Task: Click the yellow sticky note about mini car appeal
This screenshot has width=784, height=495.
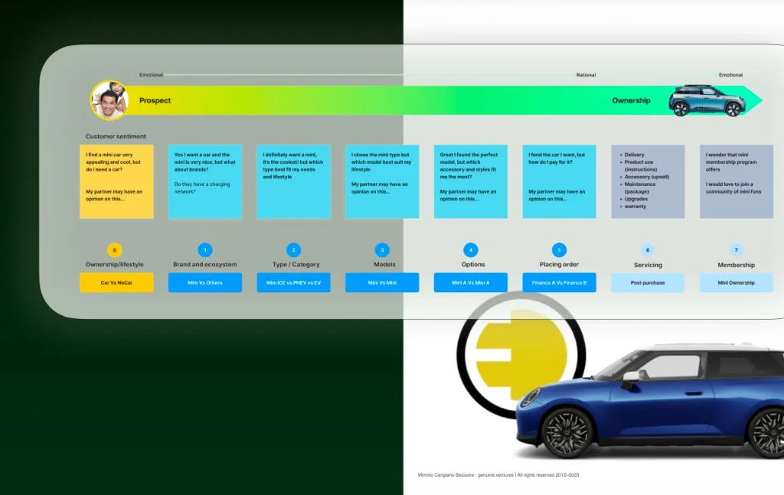Action: (116, 181)
